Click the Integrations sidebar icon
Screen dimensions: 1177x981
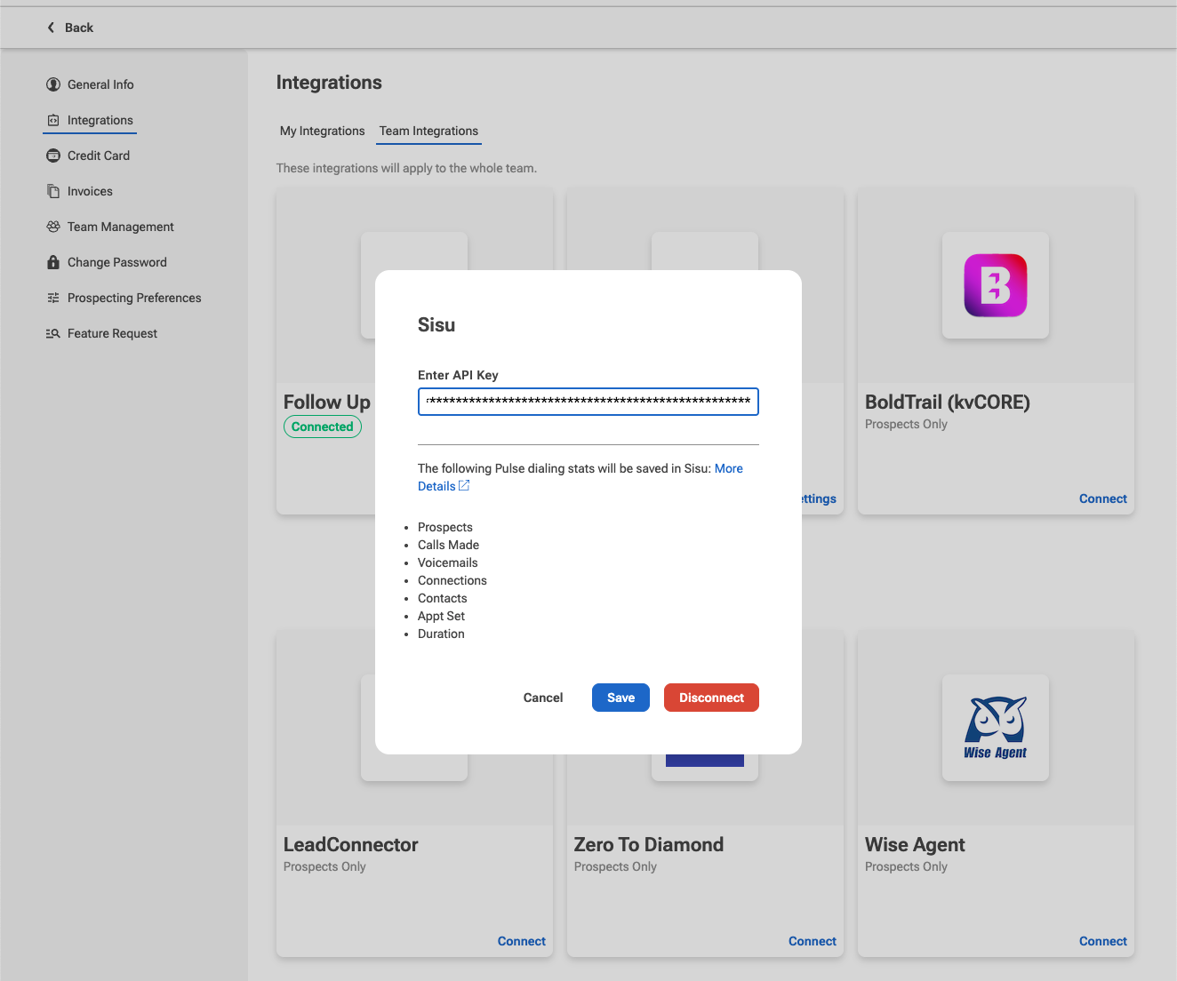click(53, 120)
